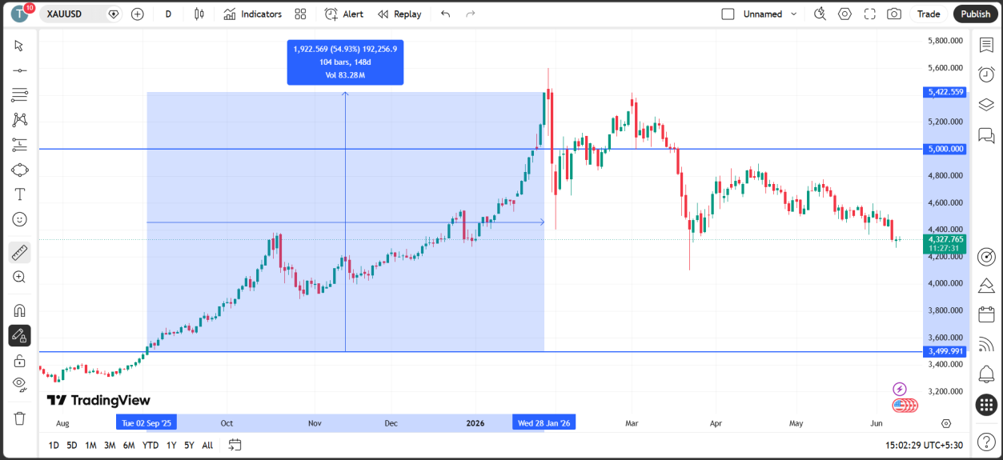Open the Indicators dialog
Viewport: 1003px width, 460px height.
click(253, 14)
